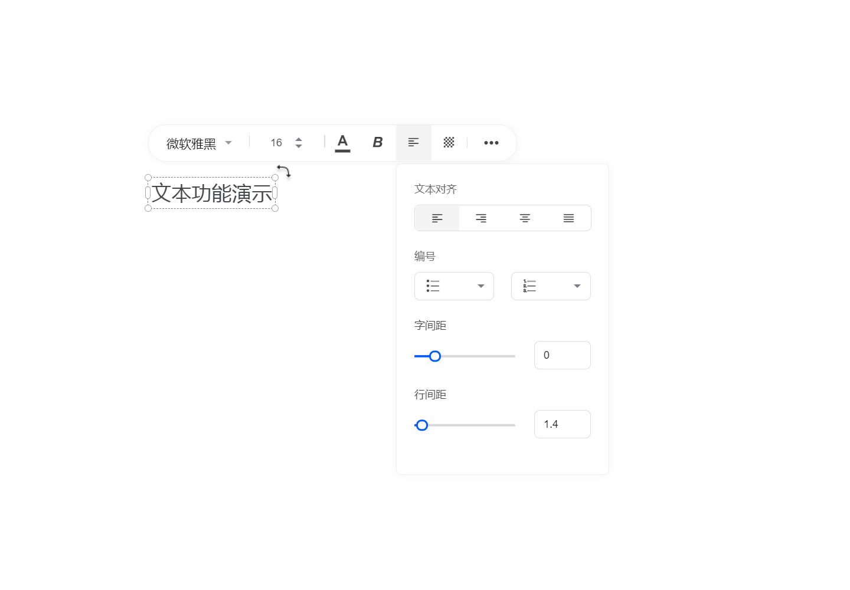Open the three-dot more options menu
This screenshot has width=850, height=590.
[491, 143]
